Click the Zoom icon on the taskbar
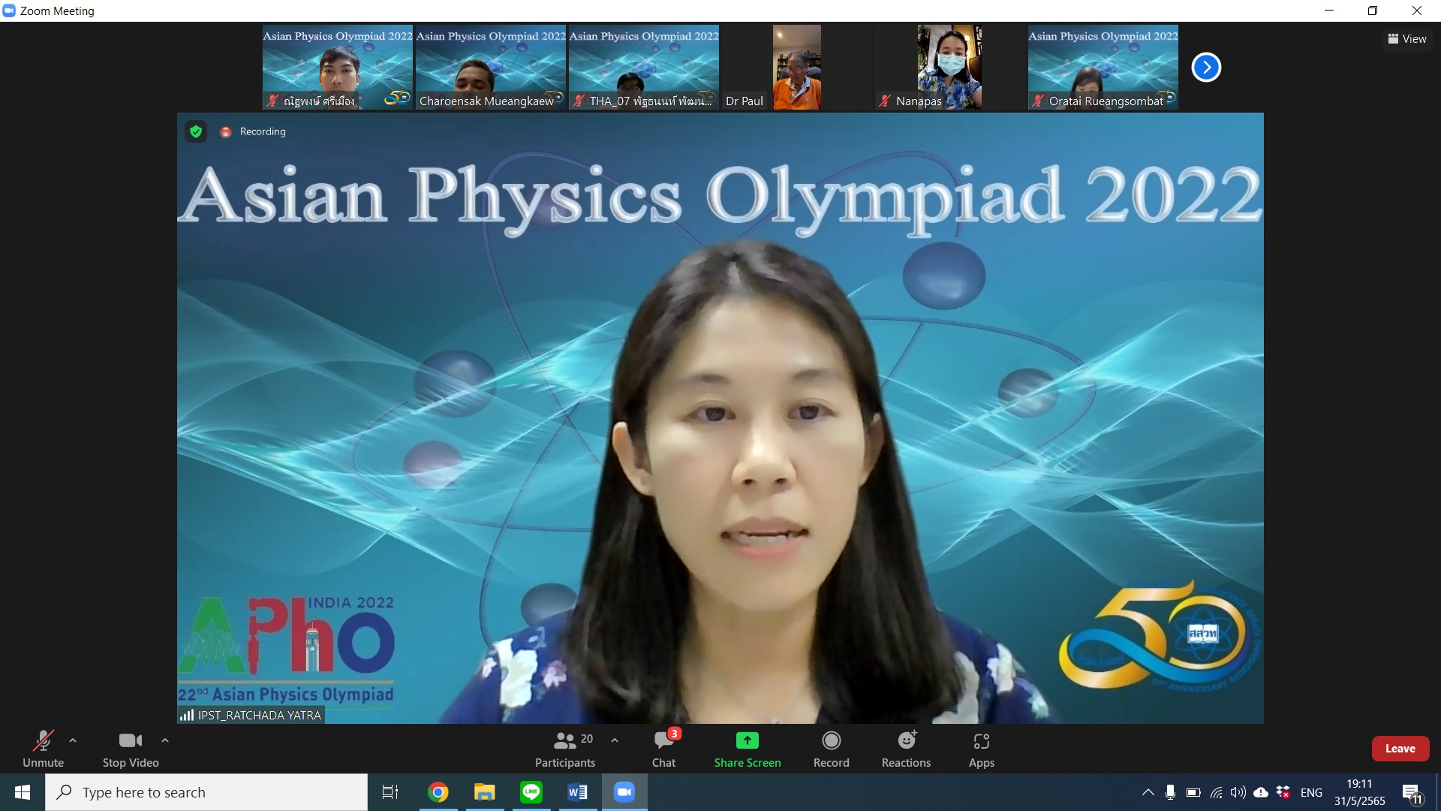 (x=624, y=792)
